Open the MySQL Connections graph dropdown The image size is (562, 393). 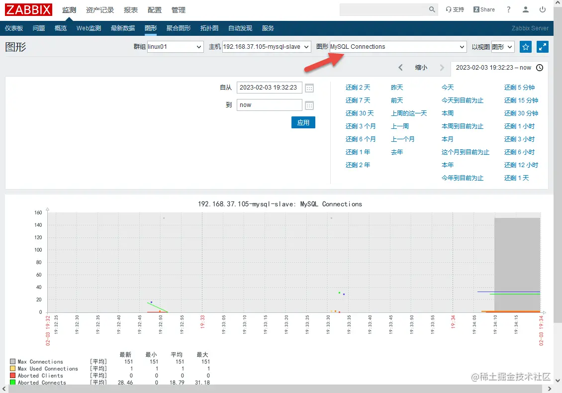tap(398, 47)
